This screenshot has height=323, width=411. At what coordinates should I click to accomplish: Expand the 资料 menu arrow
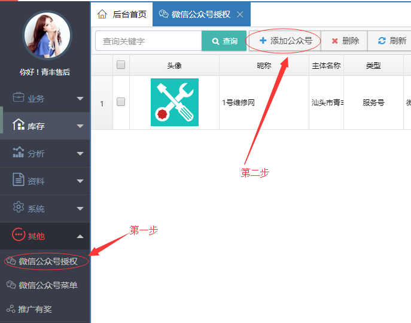[80, 181]
